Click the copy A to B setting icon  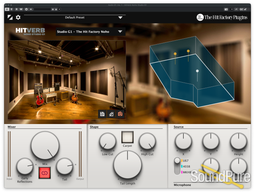pyautogui.click(x=31, y=9)
